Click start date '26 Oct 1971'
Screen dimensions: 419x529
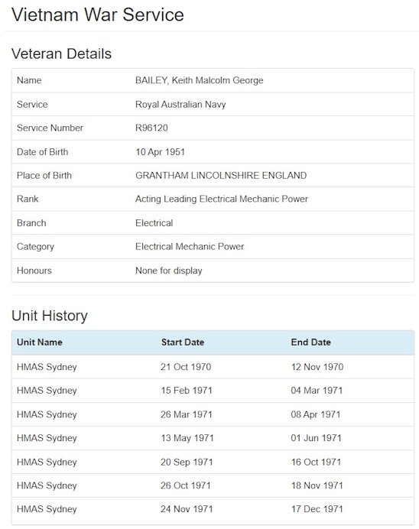click(186, 485)
